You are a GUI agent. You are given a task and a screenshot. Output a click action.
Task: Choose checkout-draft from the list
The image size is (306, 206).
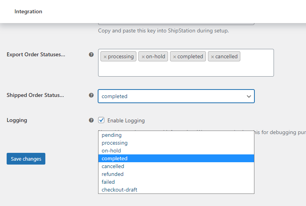120,190
